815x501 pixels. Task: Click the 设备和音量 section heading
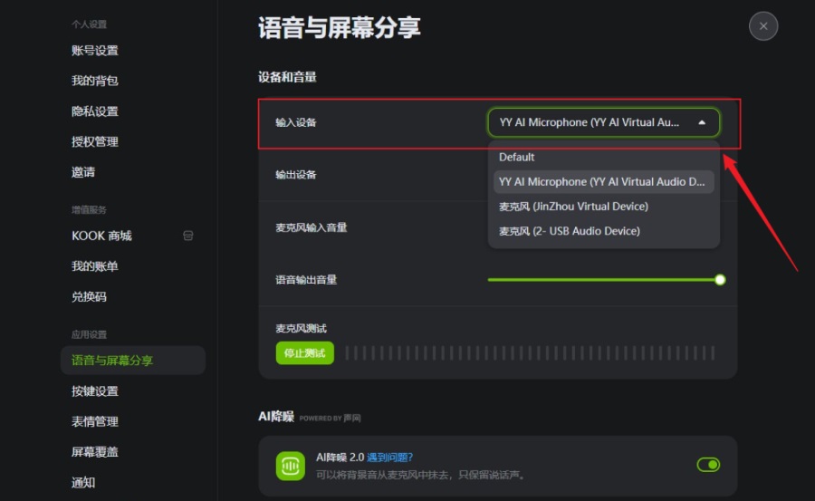[x=287, y=77]
